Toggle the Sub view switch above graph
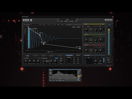Screen dimensions: 132x99 tap(71, 25)
